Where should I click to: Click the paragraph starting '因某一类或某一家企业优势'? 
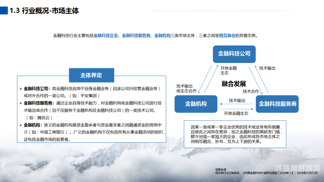(x=236, y=134)
